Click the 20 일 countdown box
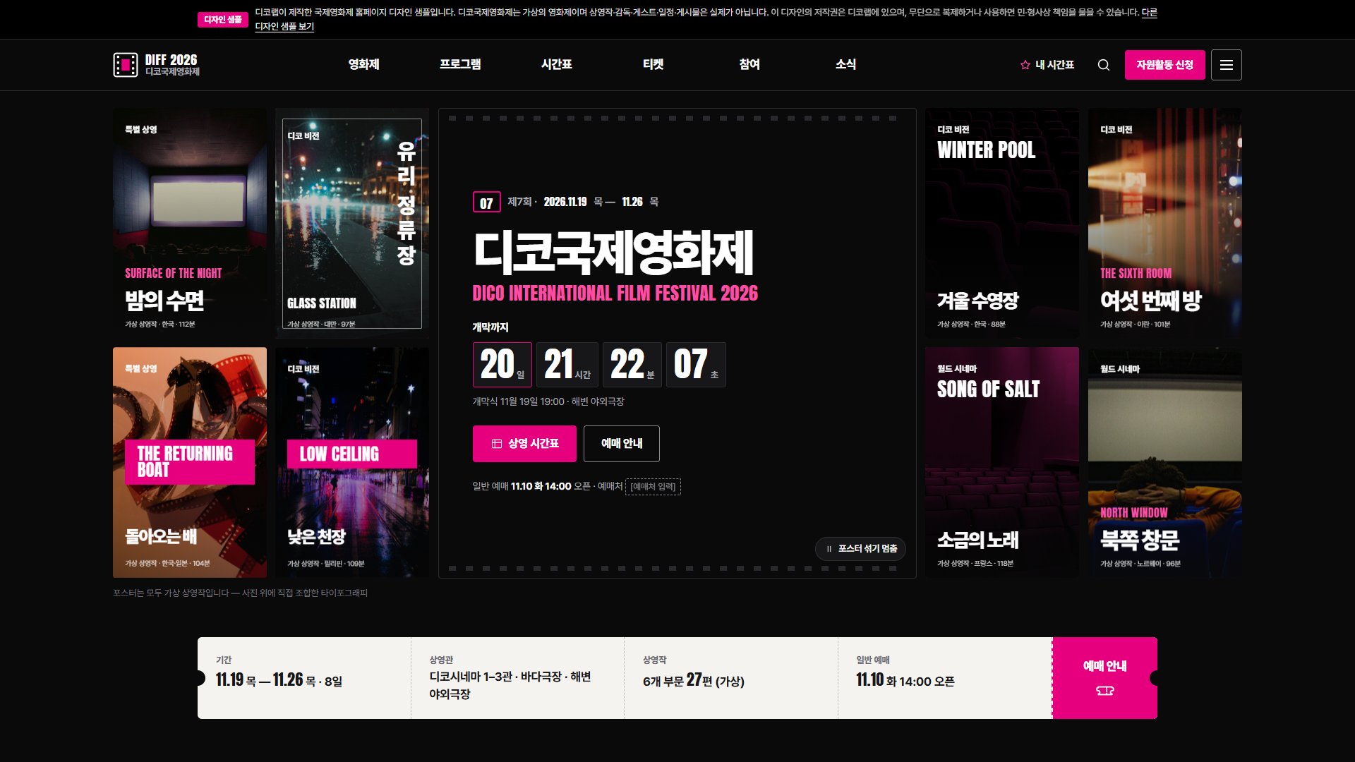Image resolution: width=1355 pixels, height=762 pixels. click(502, 365)
